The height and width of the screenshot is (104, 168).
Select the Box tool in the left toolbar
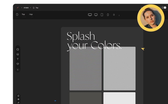coord(18,50)
